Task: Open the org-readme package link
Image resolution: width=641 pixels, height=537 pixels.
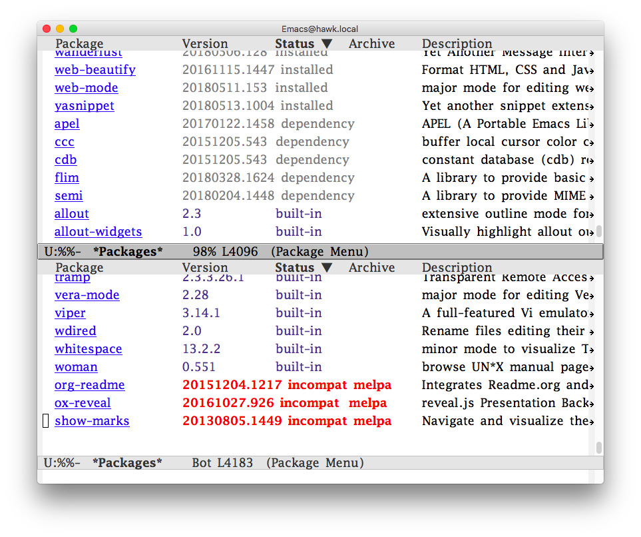Action: pyautogui.click(x=90, y=384)
